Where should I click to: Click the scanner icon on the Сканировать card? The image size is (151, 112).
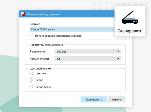click(x=130, y=17)
